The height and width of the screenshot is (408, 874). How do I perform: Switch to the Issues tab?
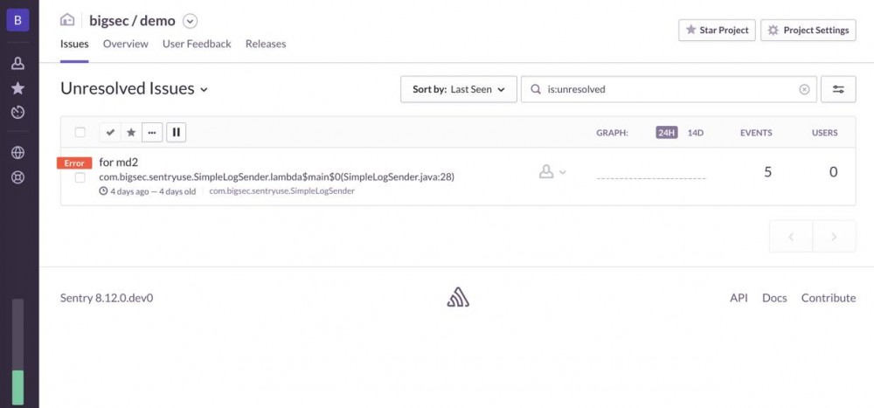(74, 44)
